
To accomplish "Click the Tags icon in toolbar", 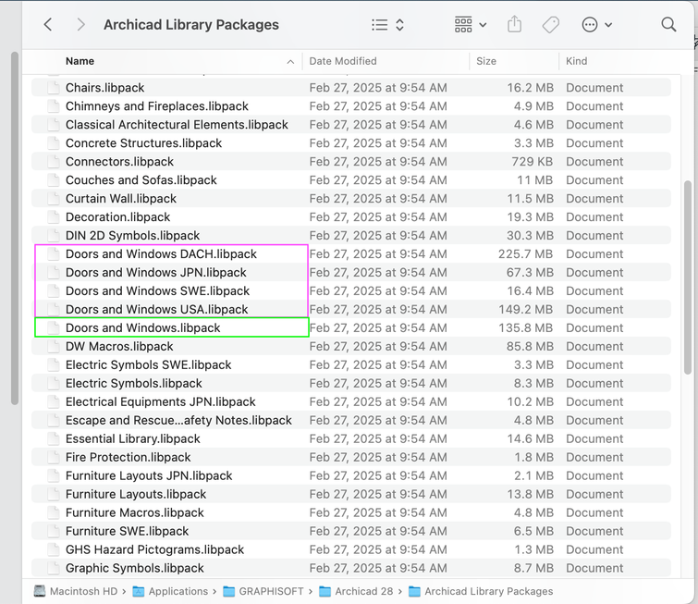I will (551, 24).
